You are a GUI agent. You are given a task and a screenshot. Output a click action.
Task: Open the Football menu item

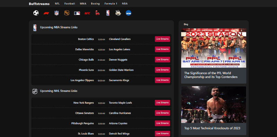[x=70, y=3]
